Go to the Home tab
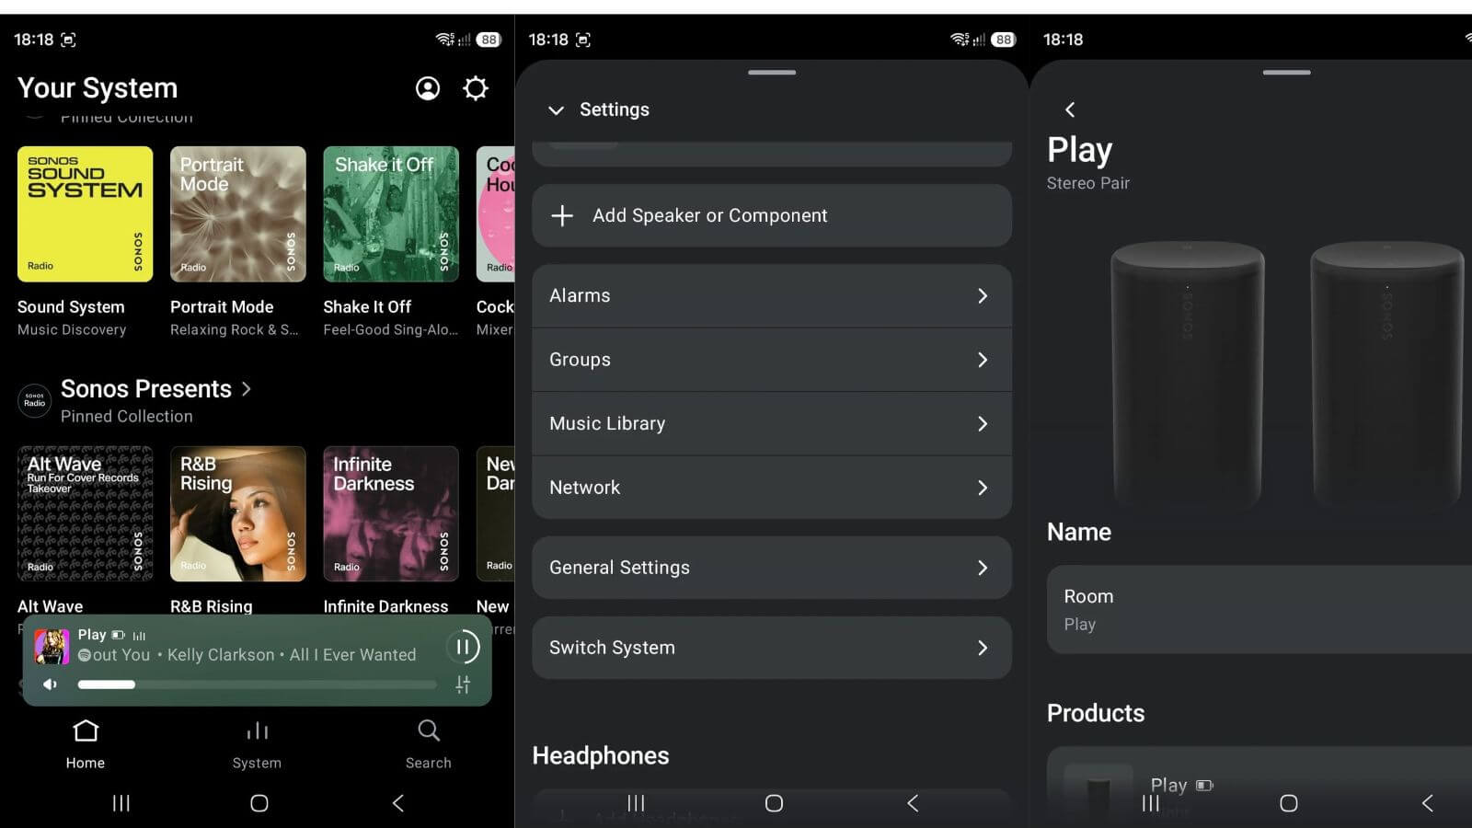This screenshot has height=828, width=1472. point(86,744)
